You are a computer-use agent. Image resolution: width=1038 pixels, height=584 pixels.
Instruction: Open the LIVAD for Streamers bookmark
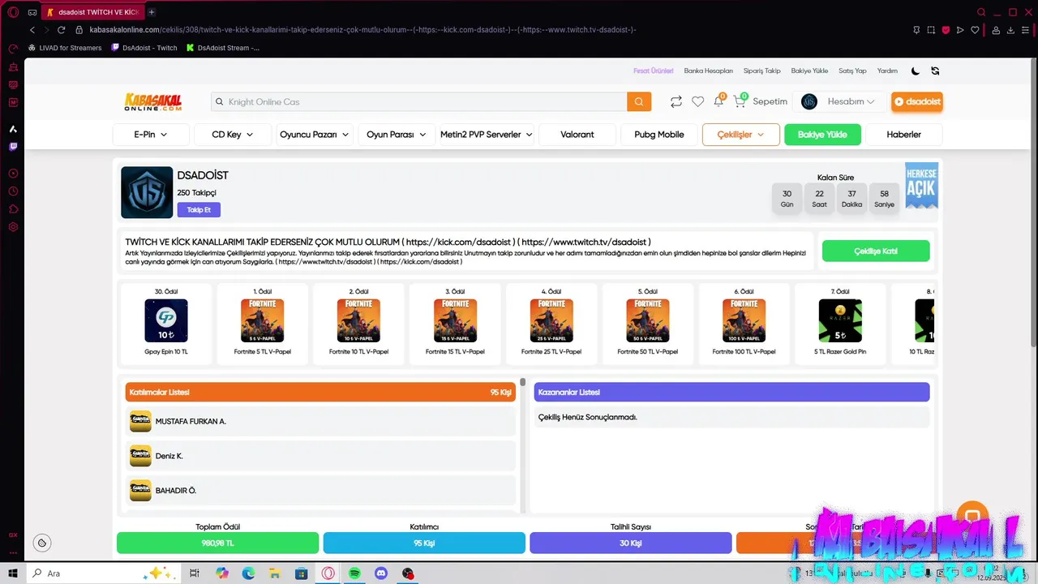pos(65,48)
